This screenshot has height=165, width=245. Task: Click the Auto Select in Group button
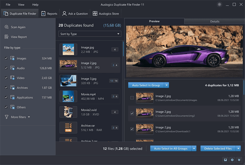[146, 85]
